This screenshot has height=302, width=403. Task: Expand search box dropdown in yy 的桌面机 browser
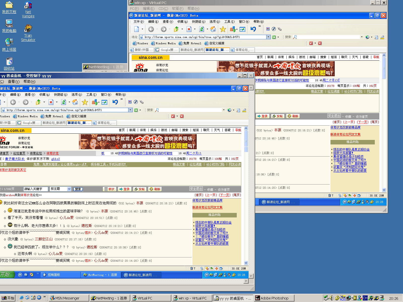coord(223,110)
